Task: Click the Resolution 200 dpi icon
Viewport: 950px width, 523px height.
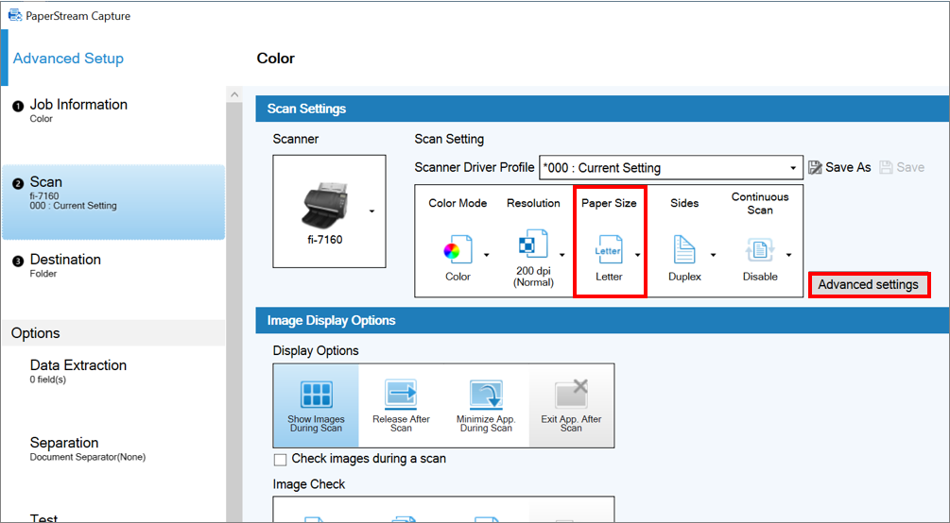Action: point(533,244)
